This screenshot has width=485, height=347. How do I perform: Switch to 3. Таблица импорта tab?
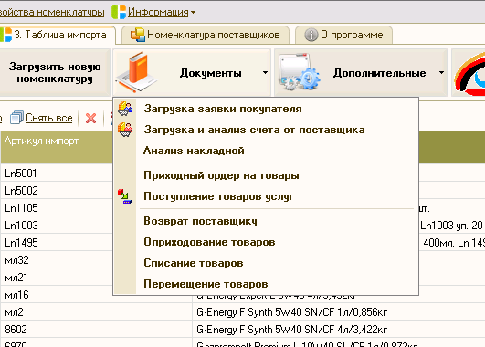pos(58,35)
